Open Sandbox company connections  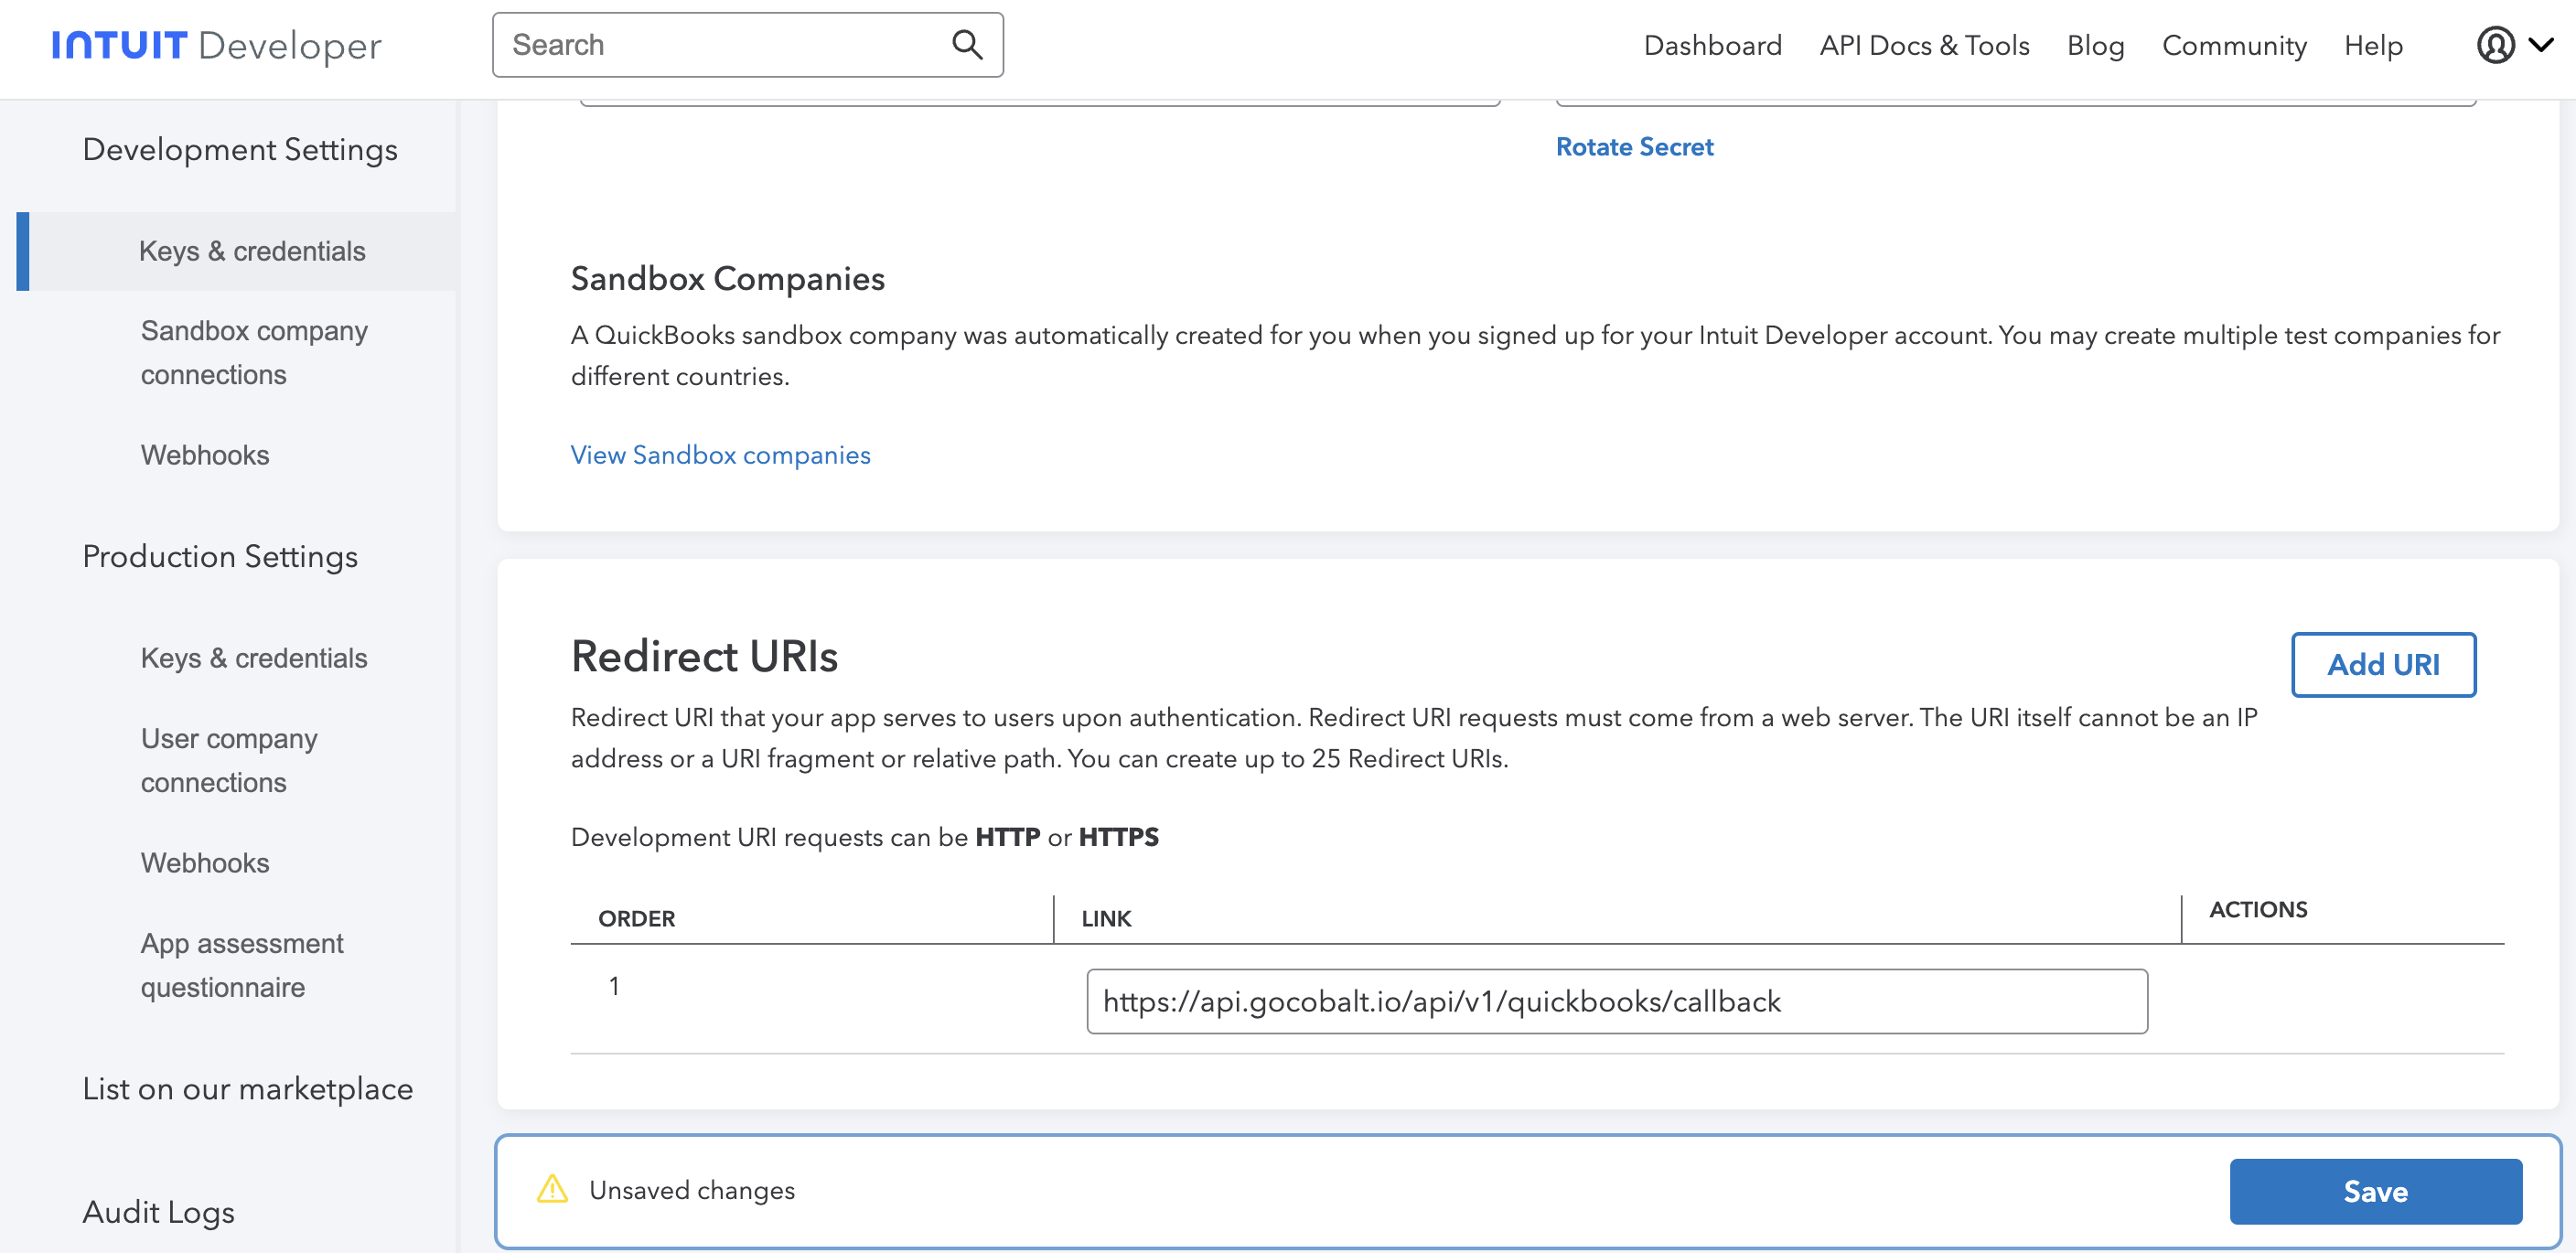pos(254,352)
